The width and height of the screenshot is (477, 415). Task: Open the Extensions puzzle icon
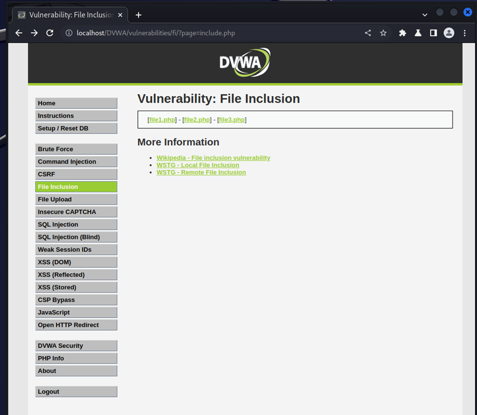(x=402, y=33)
